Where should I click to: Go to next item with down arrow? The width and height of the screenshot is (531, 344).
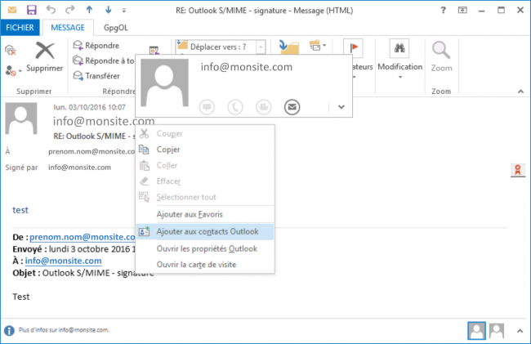[109, 10]
